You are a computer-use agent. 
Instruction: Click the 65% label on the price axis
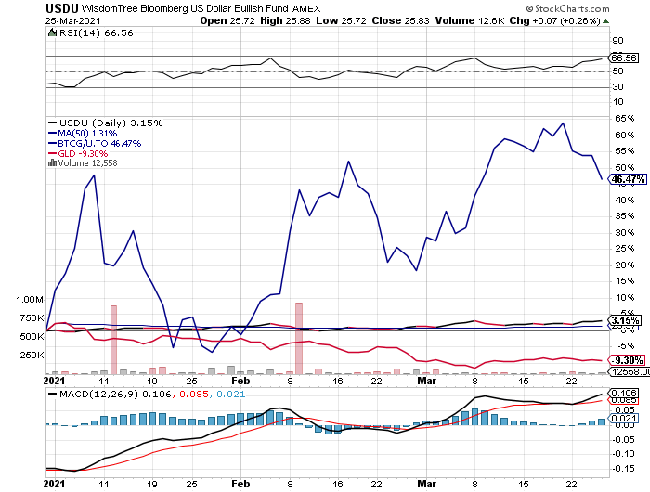pos(624,119)
